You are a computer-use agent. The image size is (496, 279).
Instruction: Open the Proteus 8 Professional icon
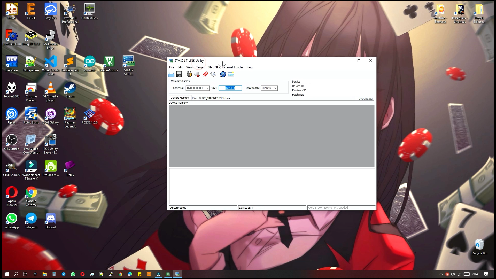(x=70, y=13)
